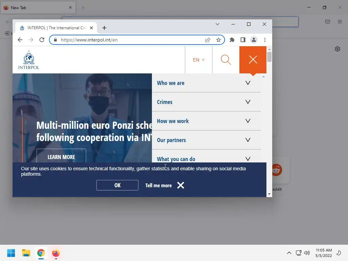
Task: Click the lock icon in address bar
Action: 55,40
